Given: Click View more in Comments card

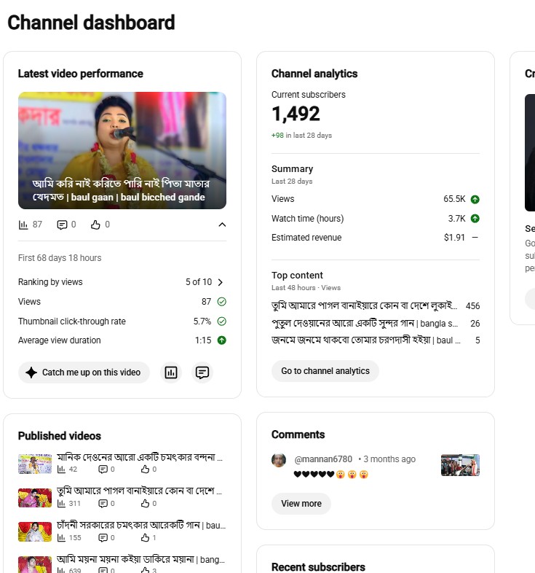Looking at the screenshot, I should click(x=301, y=504).
